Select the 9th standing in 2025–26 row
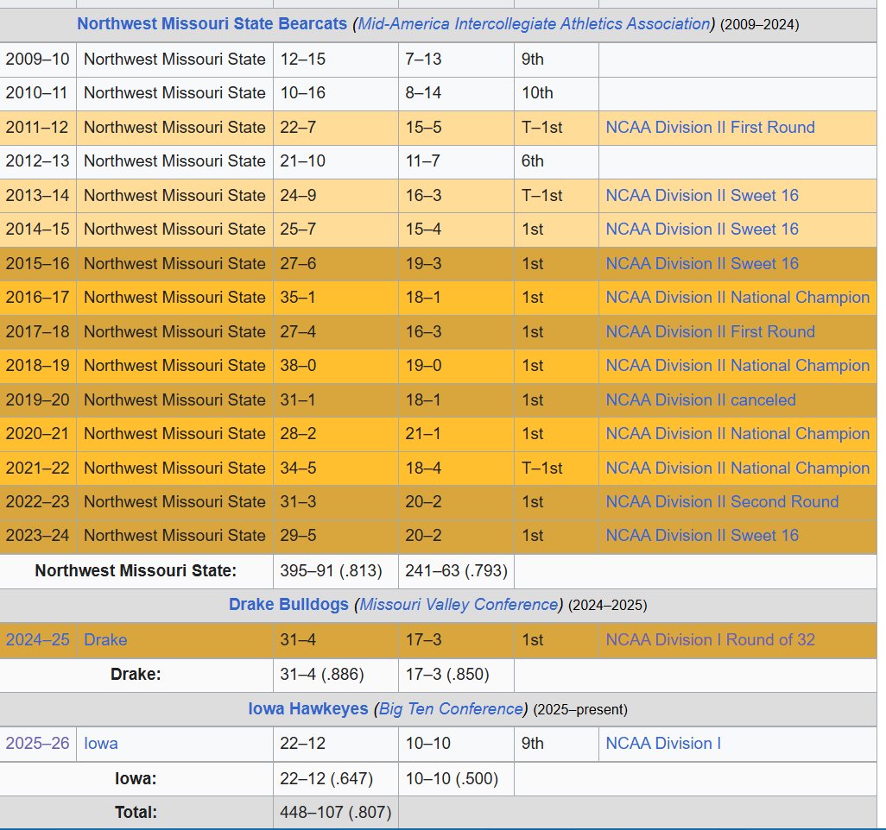The image size is (886, 830). [x=556, y=744]
